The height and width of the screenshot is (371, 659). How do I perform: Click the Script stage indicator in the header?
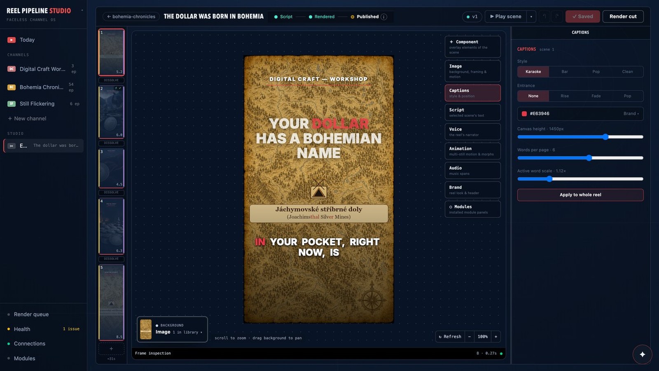click(283, 17)
